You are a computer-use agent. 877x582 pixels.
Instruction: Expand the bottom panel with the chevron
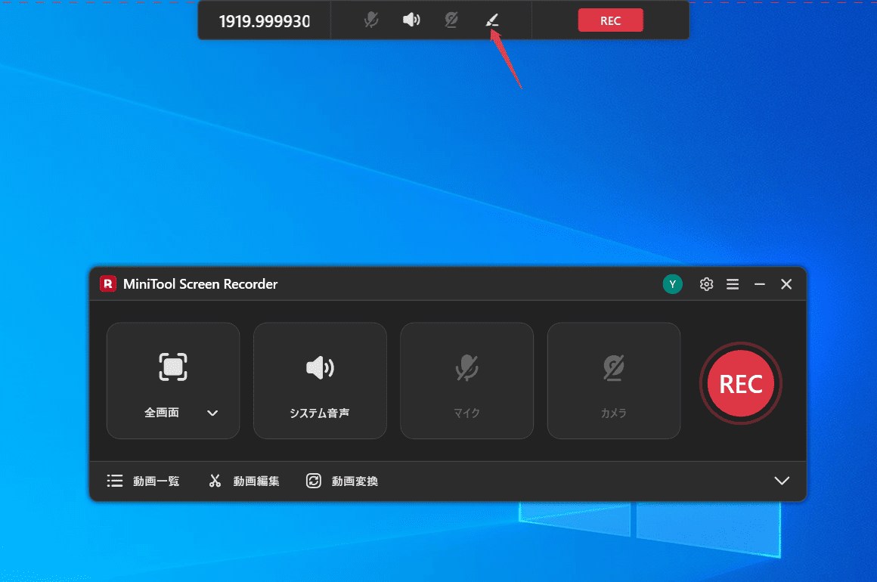782,481
